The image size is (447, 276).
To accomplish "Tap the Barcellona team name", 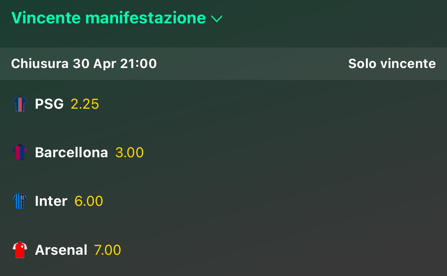I will pos(71,153).
